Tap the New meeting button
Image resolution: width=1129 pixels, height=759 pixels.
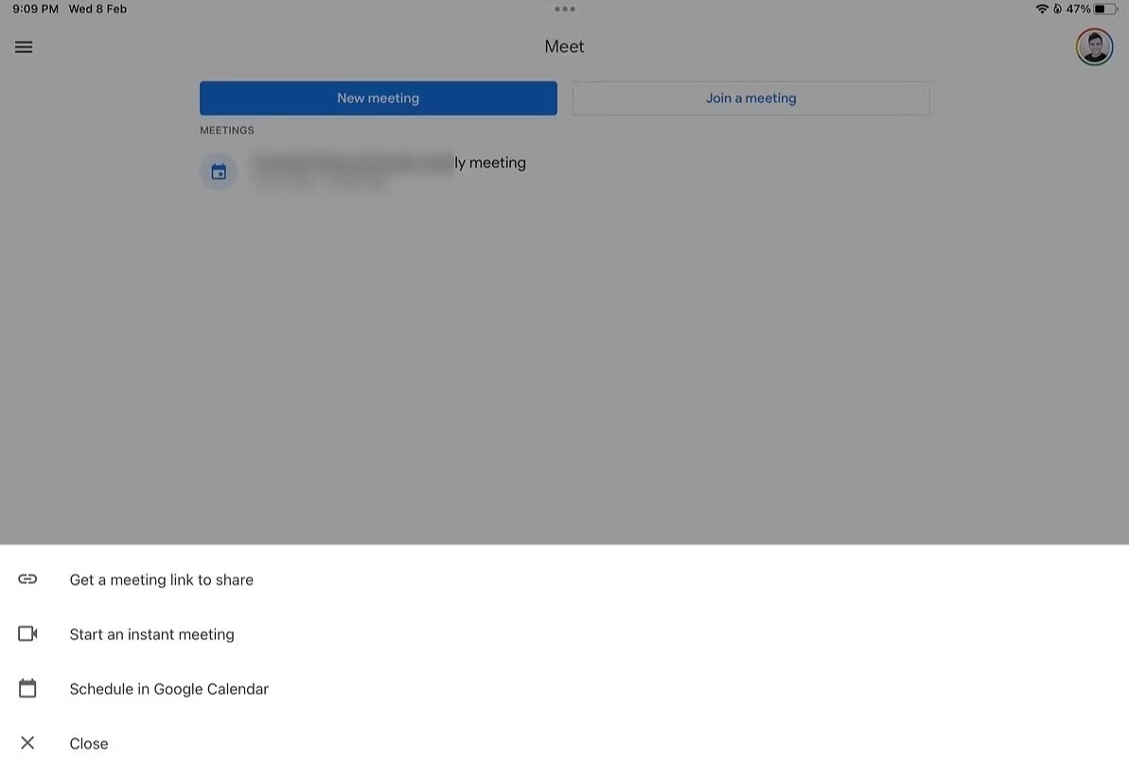pyautogui.click(x=378, y=98)
